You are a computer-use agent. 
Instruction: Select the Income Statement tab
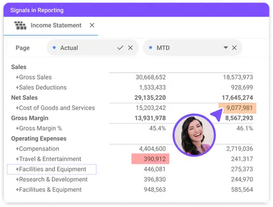pos(51,26)
